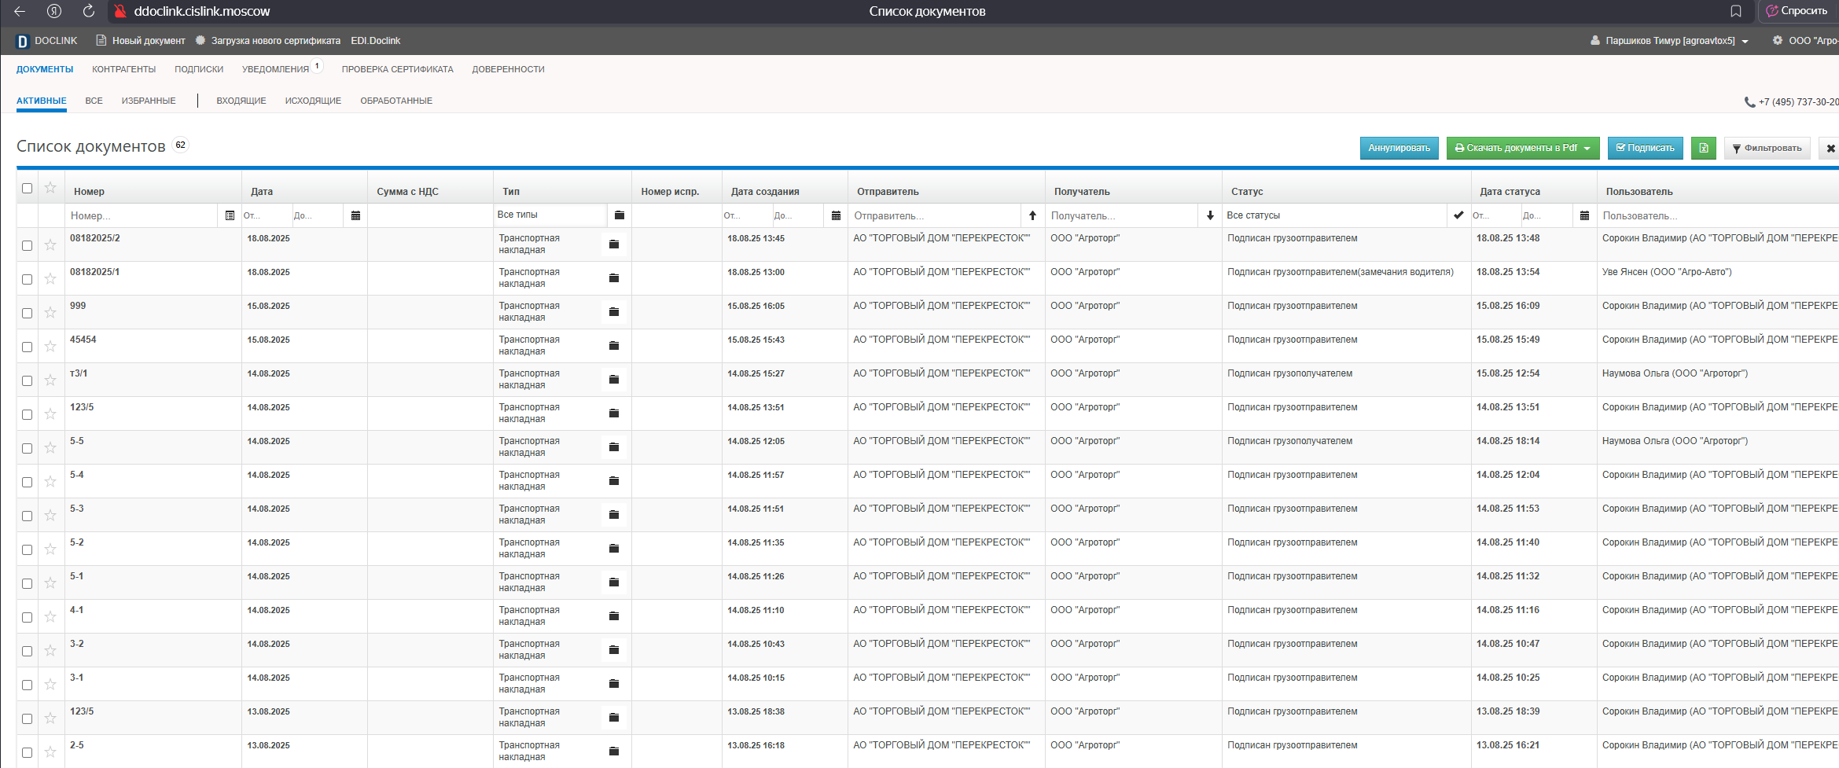Open the Все статусы status dropdown
This screenshot has height=768, width=1839.
coord(1334,215)
